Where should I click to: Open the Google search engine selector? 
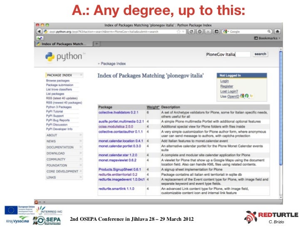(x=226, y=32)
